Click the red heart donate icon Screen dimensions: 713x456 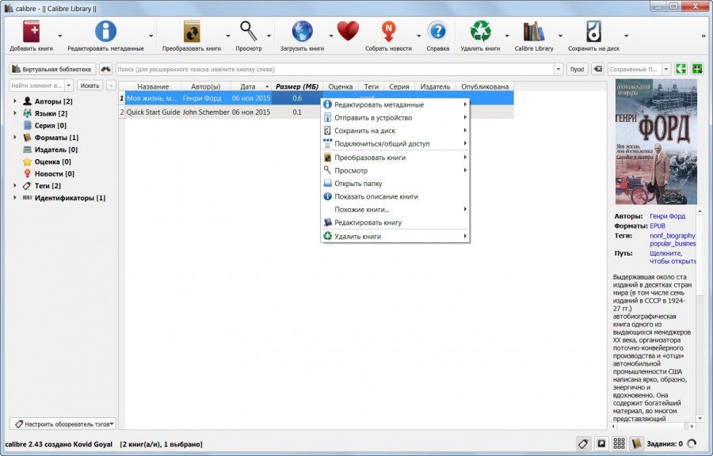coord(348,32)
